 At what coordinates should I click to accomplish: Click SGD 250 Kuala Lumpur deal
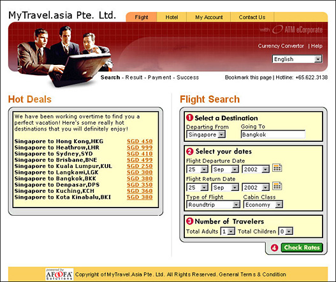(x=140, y=166)
